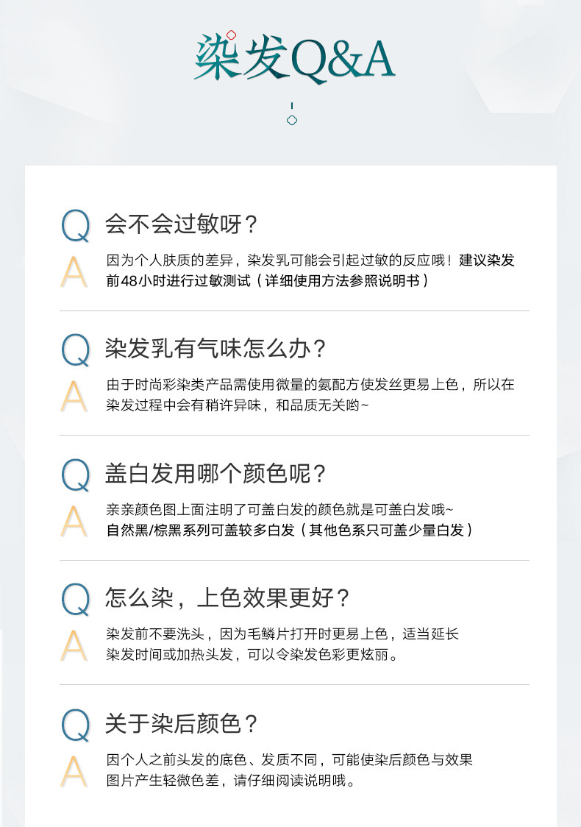Click the A icon beside the white hair coverage answer
Screen dimensions: 581x827
click(x=74, y=520)
